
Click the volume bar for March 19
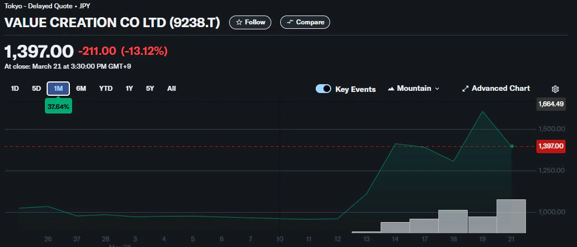tap(482, 225)
